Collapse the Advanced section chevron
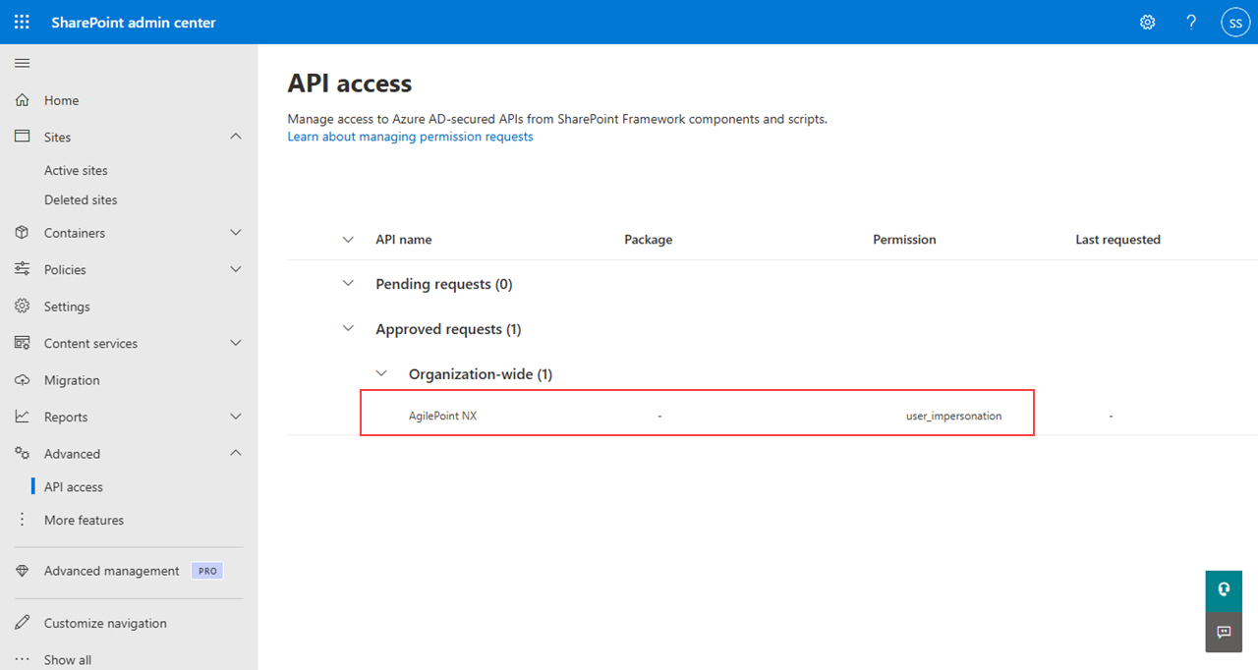Viewport: 1258px width, 670px height. pos(235,453)
